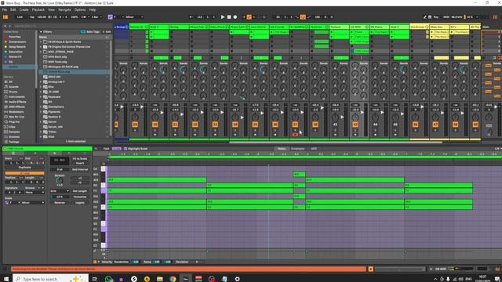This screenshot has width=502, height=282.
Task: Click the Fit to Scale button
Action: 79,158
